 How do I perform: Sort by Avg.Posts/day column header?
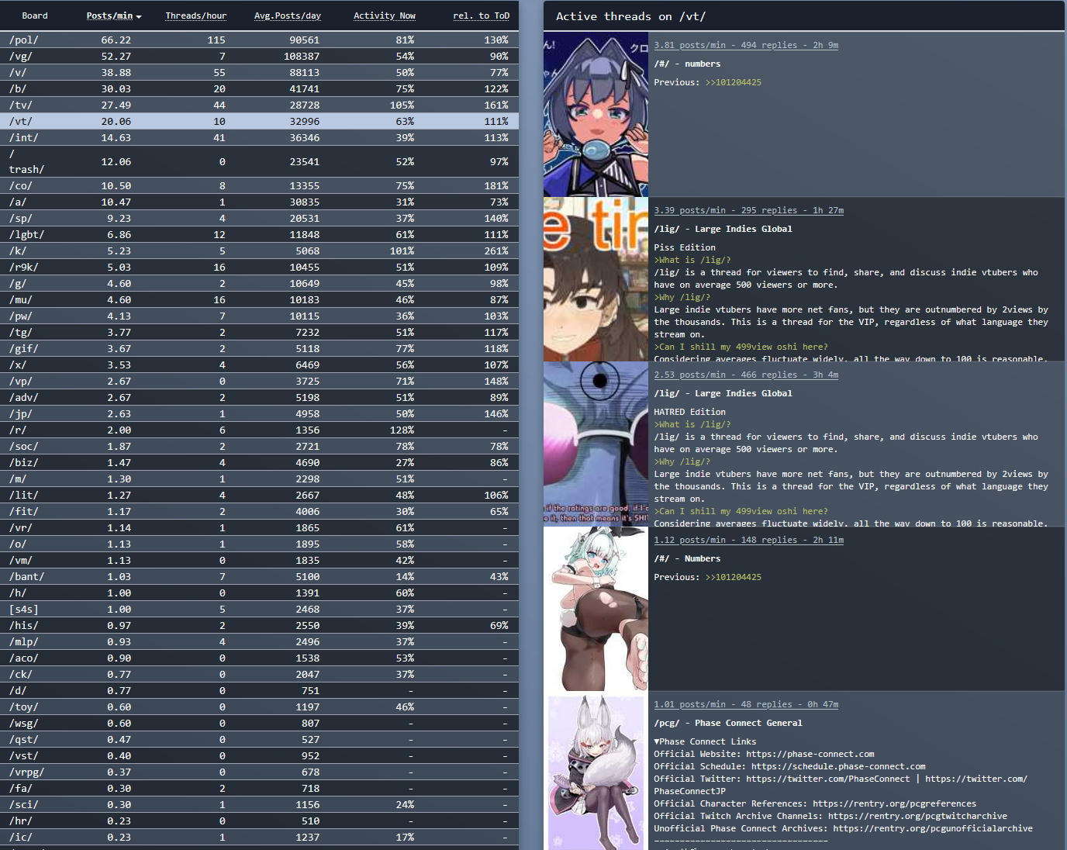pyautogui.click(x=287, y=16)
